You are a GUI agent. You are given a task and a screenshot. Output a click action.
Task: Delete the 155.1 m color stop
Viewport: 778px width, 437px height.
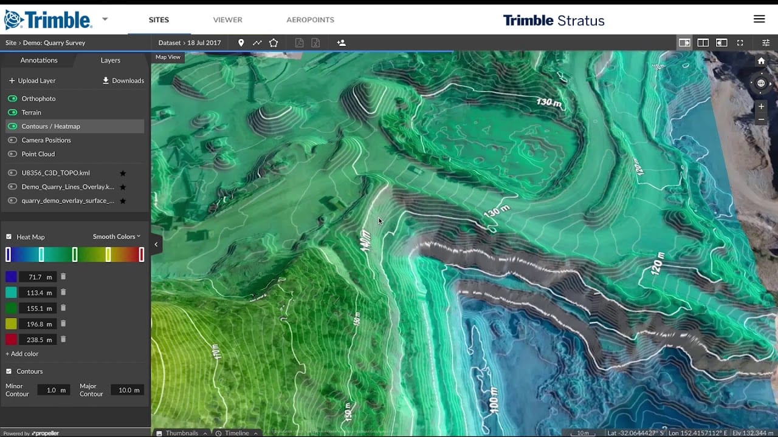click(x=63, y=308)
